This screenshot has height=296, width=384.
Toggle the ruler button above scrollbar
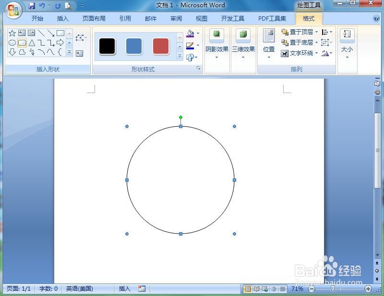377,83
